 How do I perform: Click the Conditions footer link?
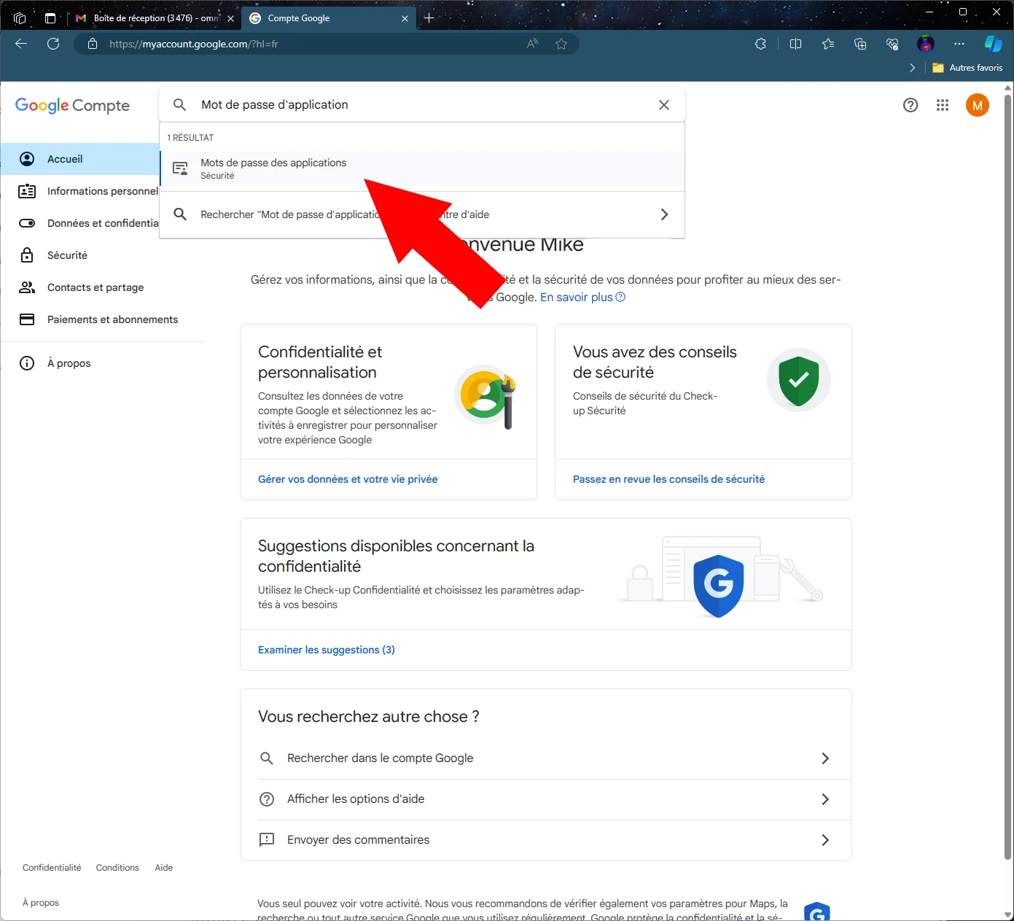coord(117,868)
